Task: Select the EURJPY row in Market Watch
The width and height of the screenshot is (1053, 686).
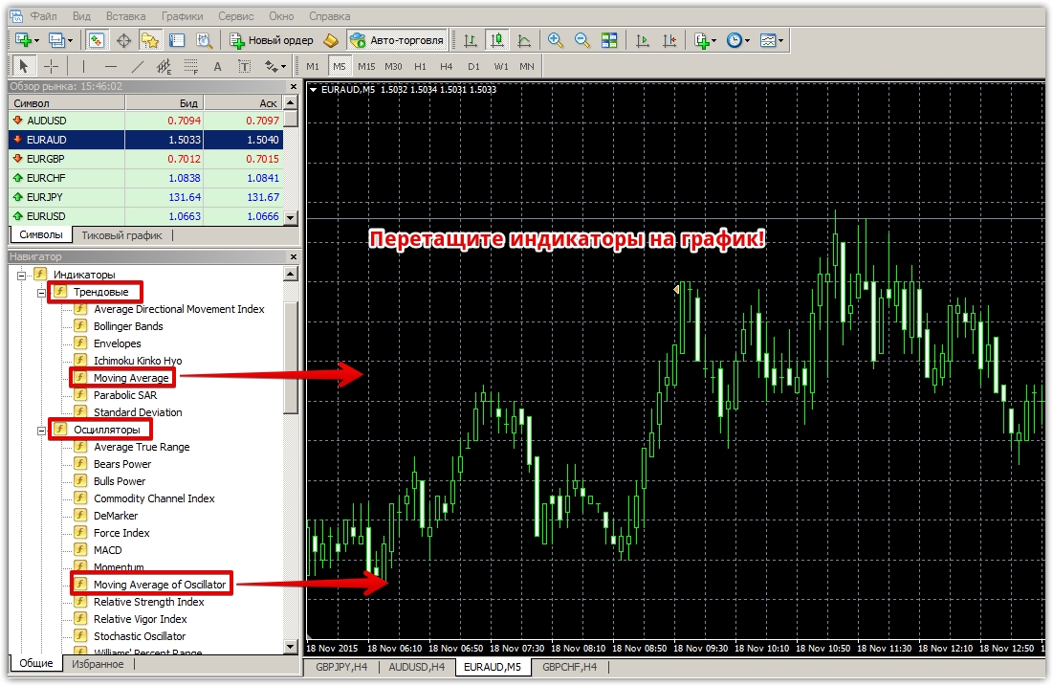Action: 145,197
